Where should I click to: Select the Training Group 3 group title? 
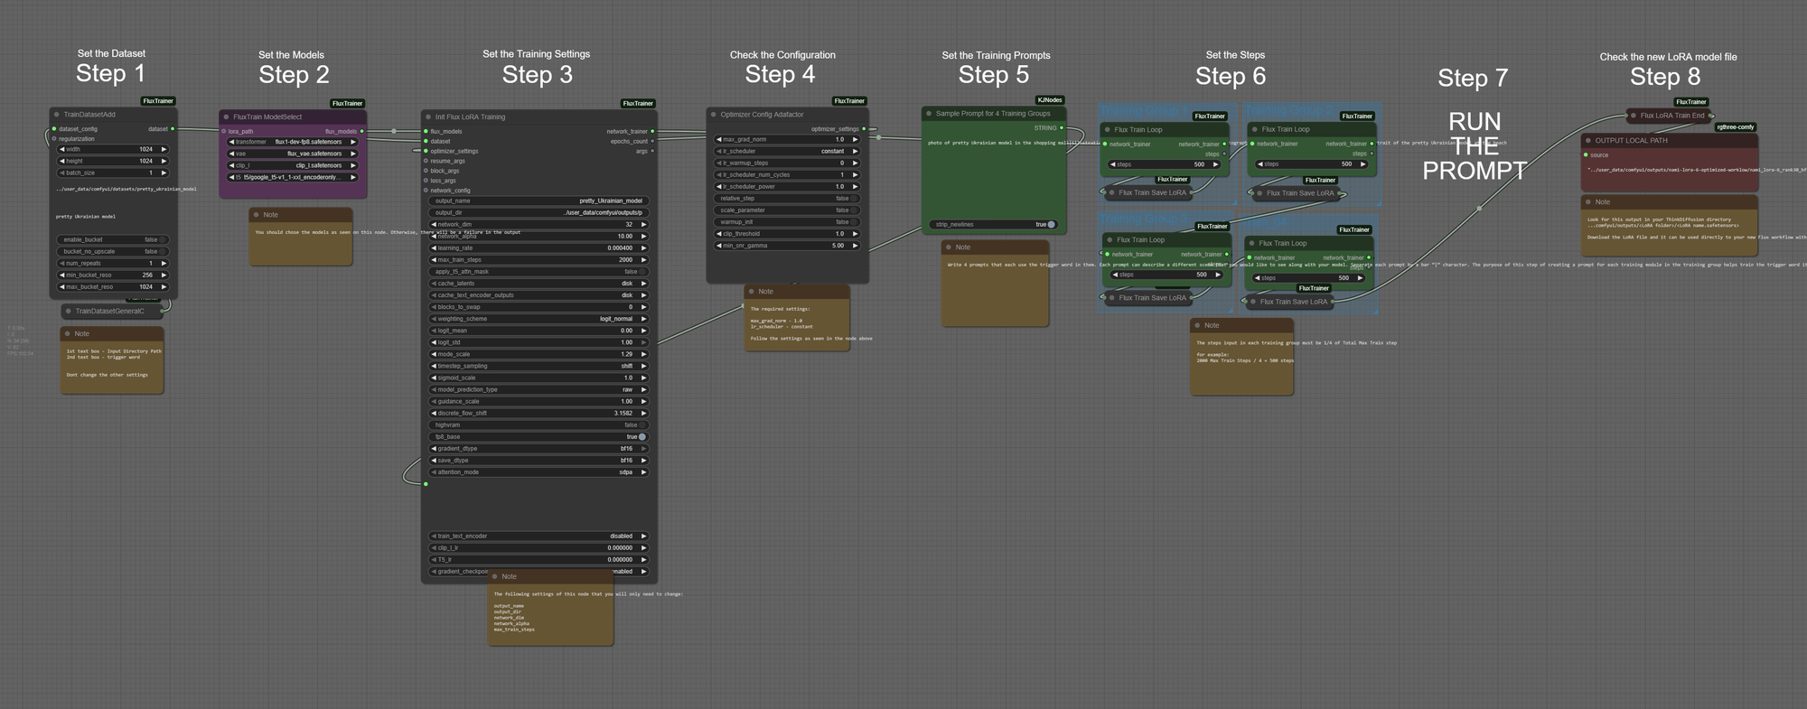[x=1143, y=219]
